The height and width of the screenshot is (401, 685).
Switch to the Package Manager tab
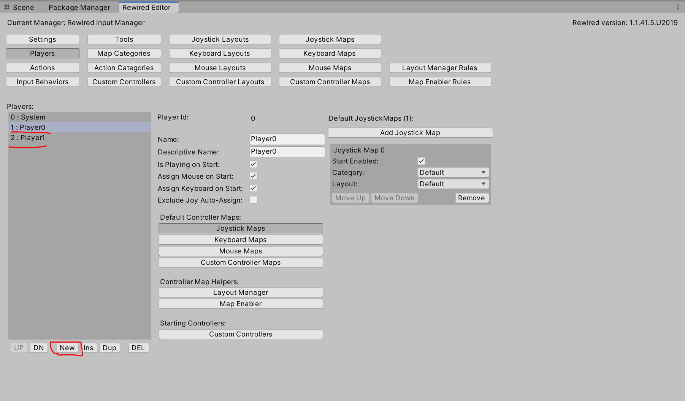tap(79, 7)
